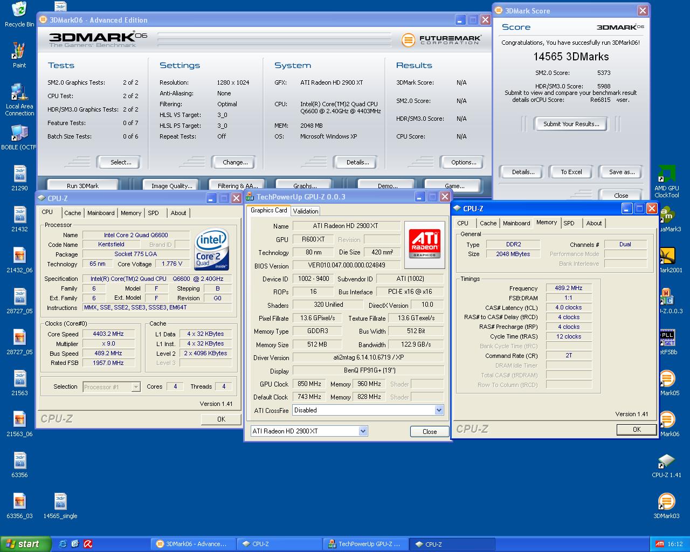Export score with To Excel button
690x552 pixels.
tap(571, 172)
